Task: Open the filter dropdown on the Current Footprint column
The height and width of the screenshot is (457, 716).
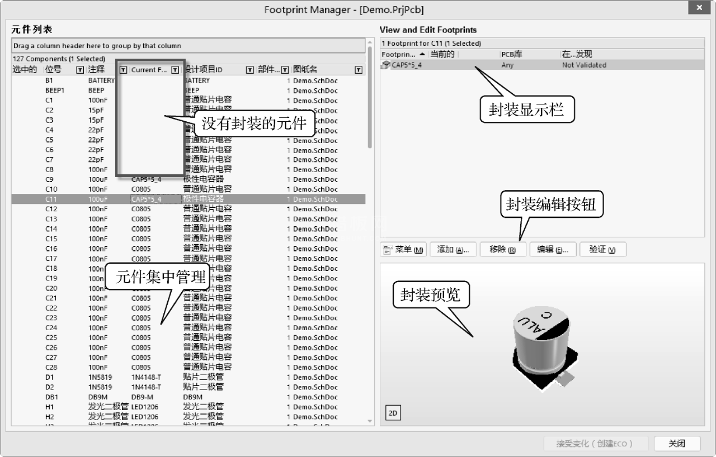Action: point(175,68)
